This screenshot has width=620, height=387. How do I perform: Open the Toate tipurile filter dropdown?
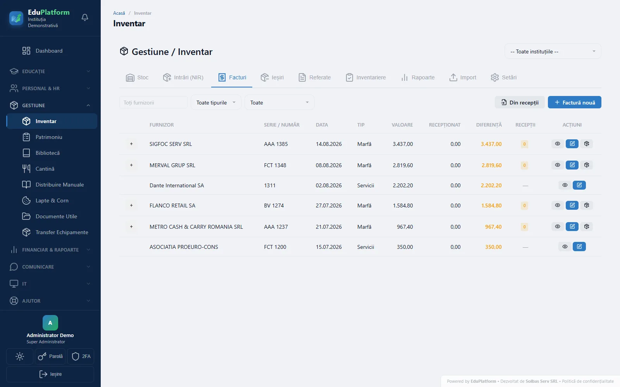click(x=216, y=103)
